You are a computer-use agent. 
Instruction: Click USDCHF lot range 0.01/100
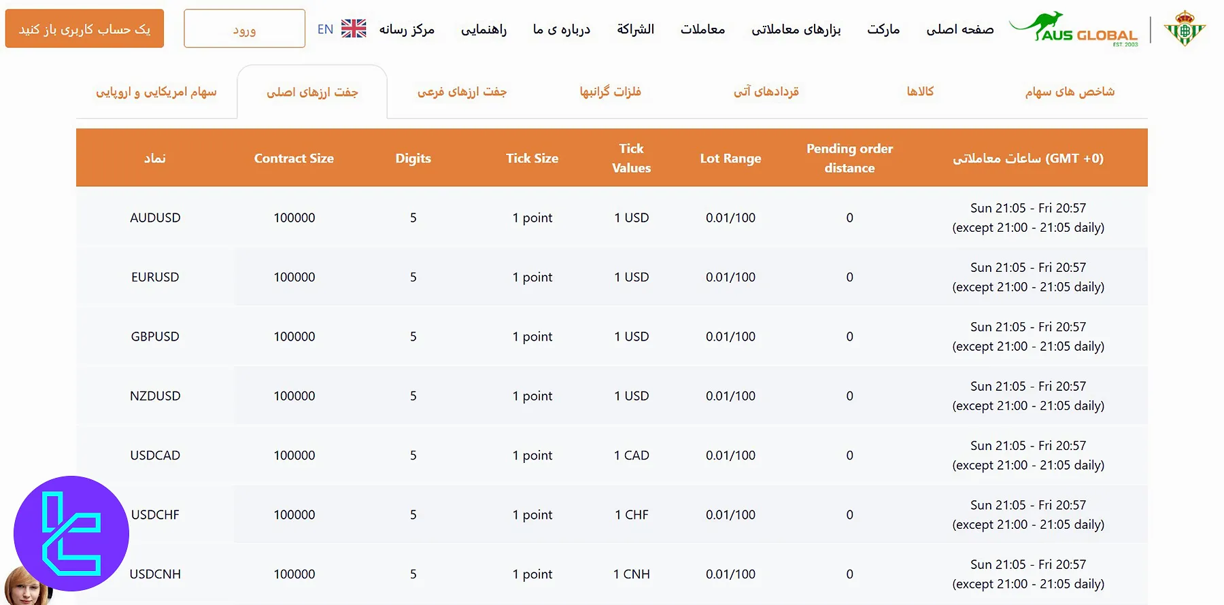[730, 515]
